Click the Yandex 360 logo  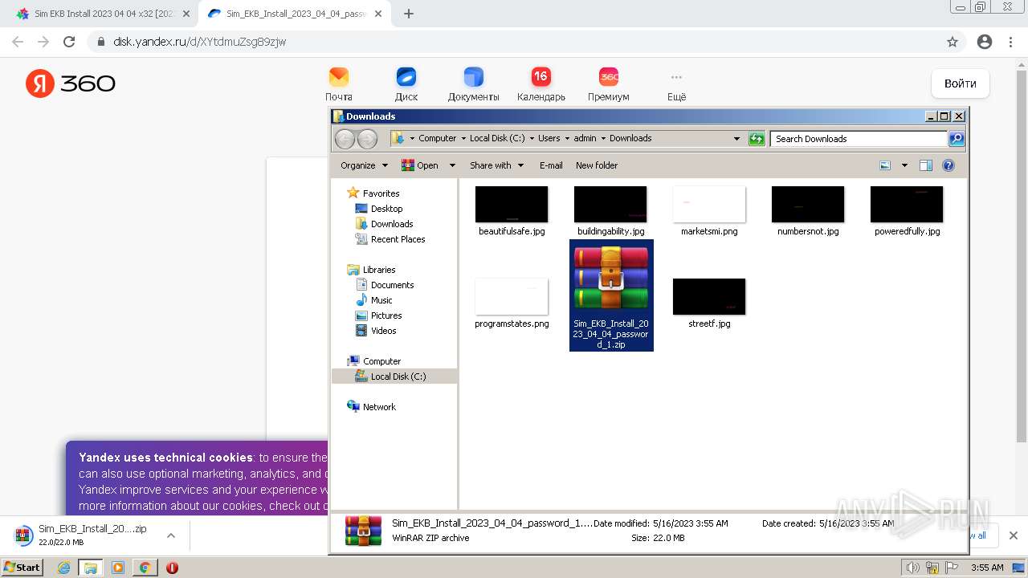click(x=71, y=83)
